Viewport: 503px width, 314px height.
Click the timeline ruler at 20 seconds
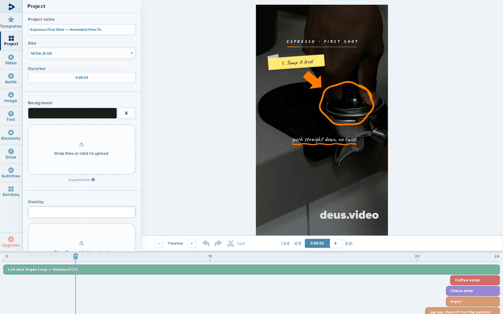(x=417, y=256)
